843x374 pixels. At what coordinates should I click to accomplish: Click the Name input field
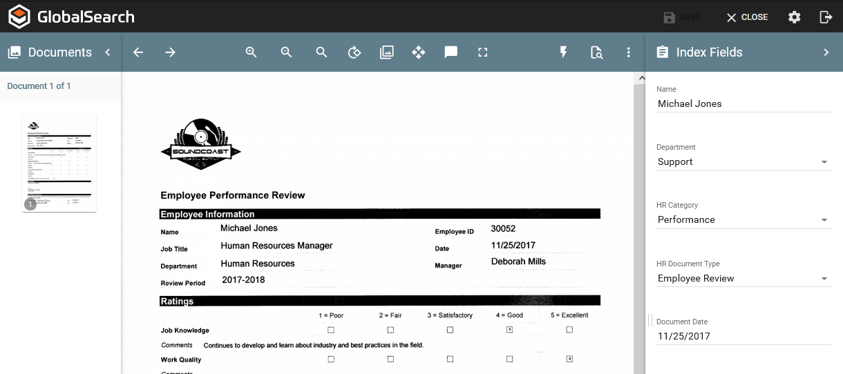[743, 104]
